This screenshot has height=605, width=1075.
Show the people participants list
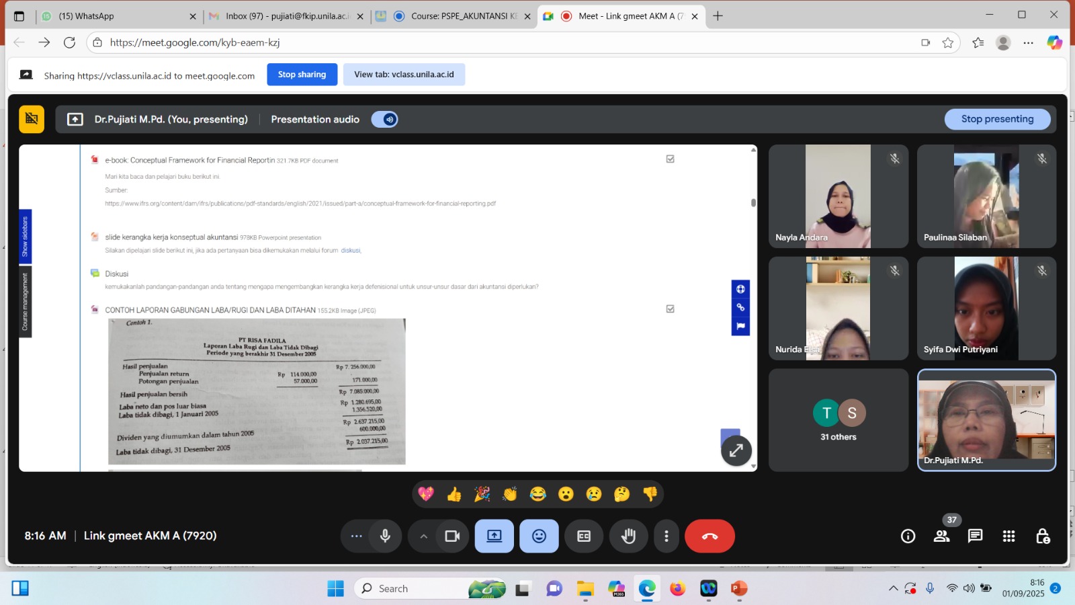[x=941, y=536]
